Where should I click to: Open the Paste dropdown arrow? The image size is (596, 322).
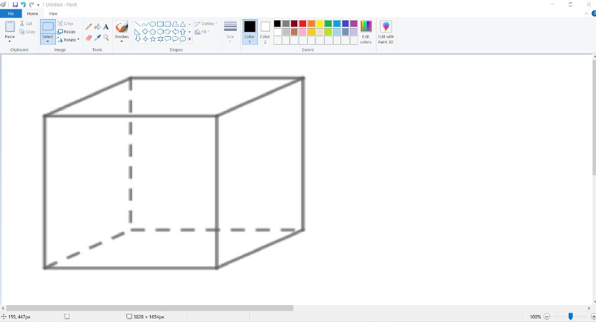click(x=9, y=41)
